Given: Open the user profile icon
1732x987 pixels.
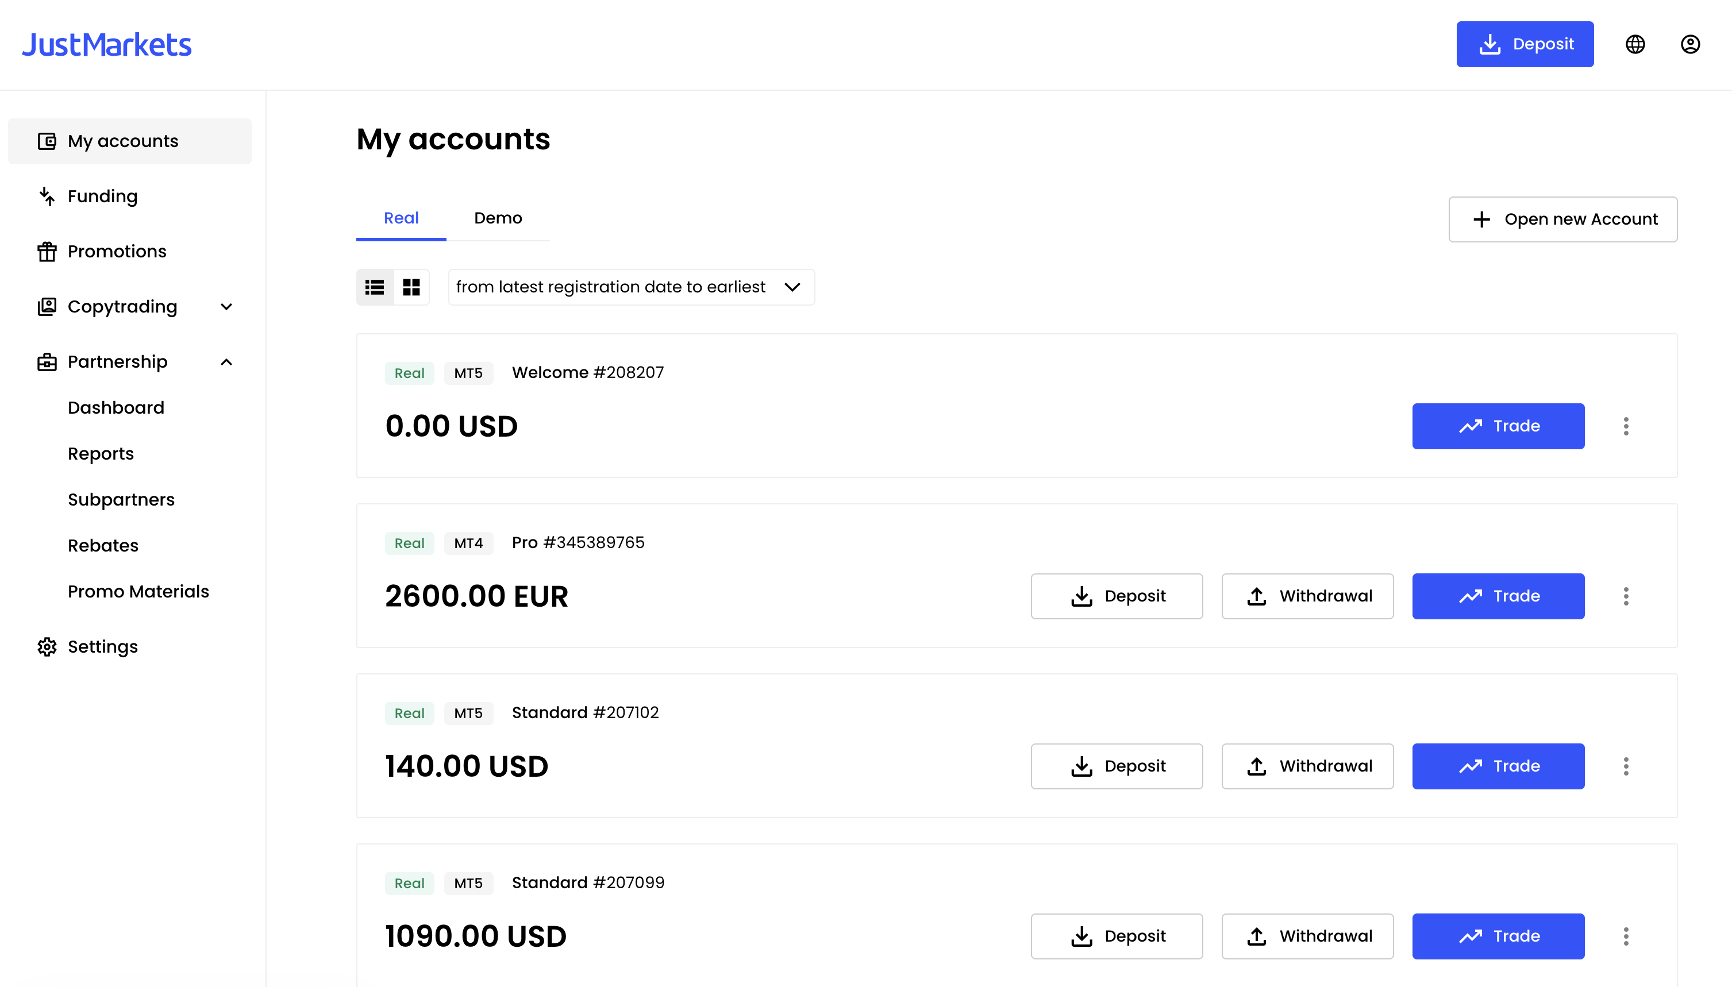Looking at the screenshot, I should [x=1690, y=44].
